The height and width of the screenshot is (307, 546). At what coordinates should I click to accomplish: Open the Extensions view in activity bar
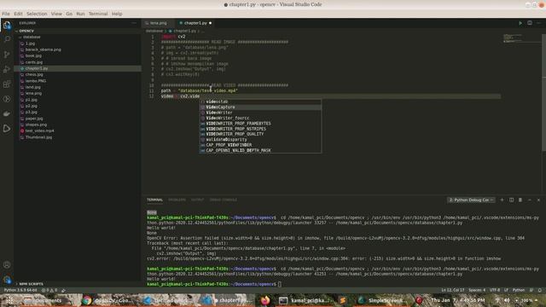(7, 84)
